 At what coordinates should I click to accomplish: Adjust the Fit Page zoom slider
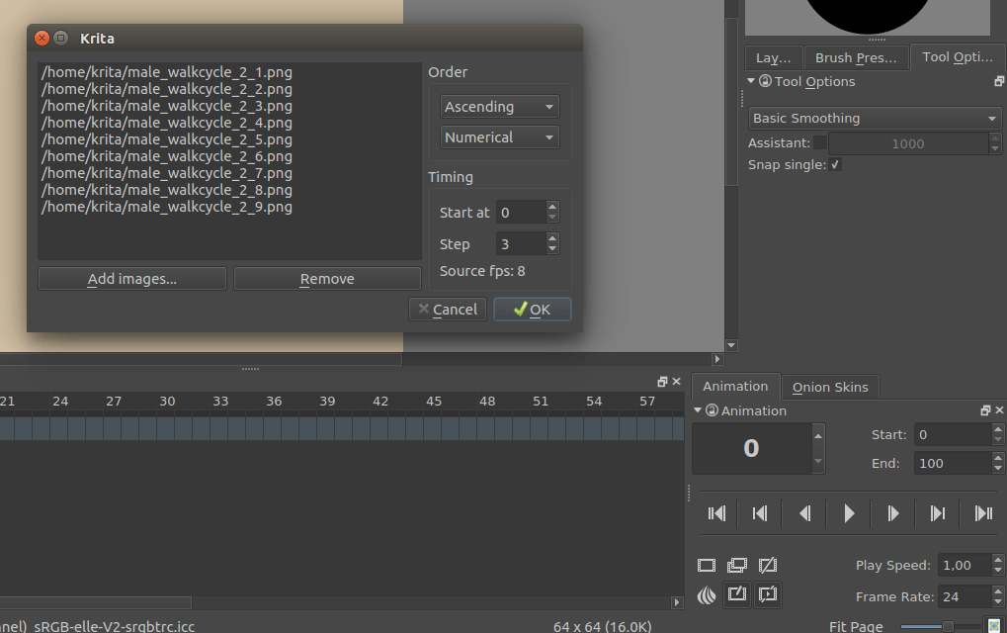946,626
